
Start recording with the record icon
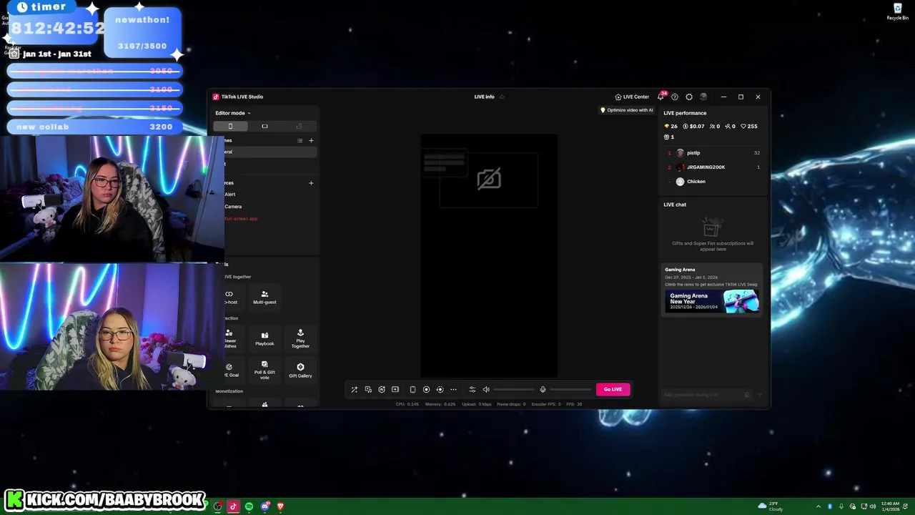click(x=426, y=389)
